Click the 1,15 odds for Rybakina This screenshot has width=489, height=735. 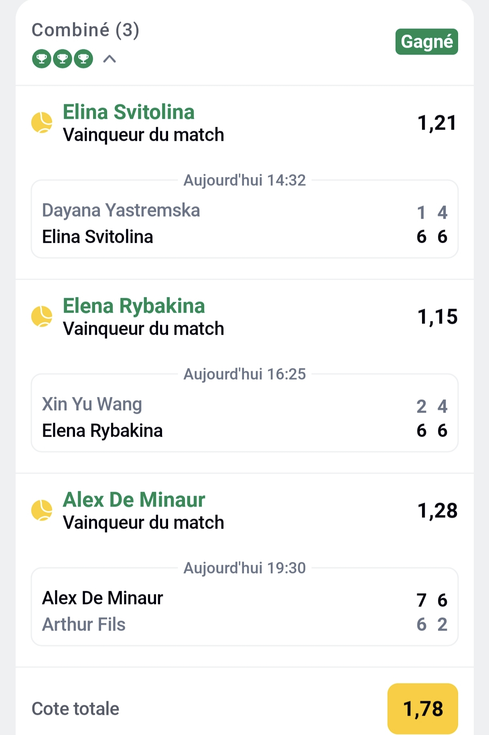pos(437,317)
